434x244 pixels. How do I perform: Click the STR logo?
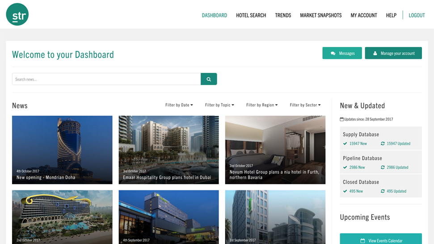click(17, 14)
